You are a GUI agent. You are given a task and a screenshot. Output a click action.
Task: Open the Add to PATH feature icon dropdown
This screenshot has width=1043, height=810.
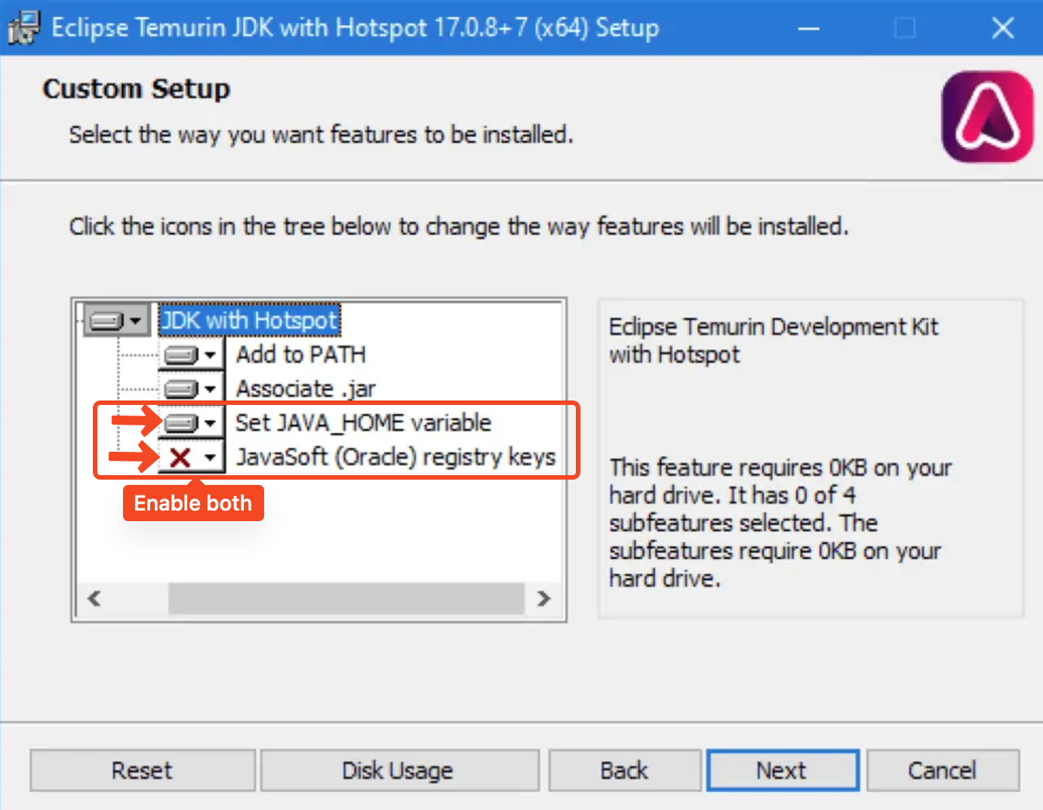(x=192, y=354)
